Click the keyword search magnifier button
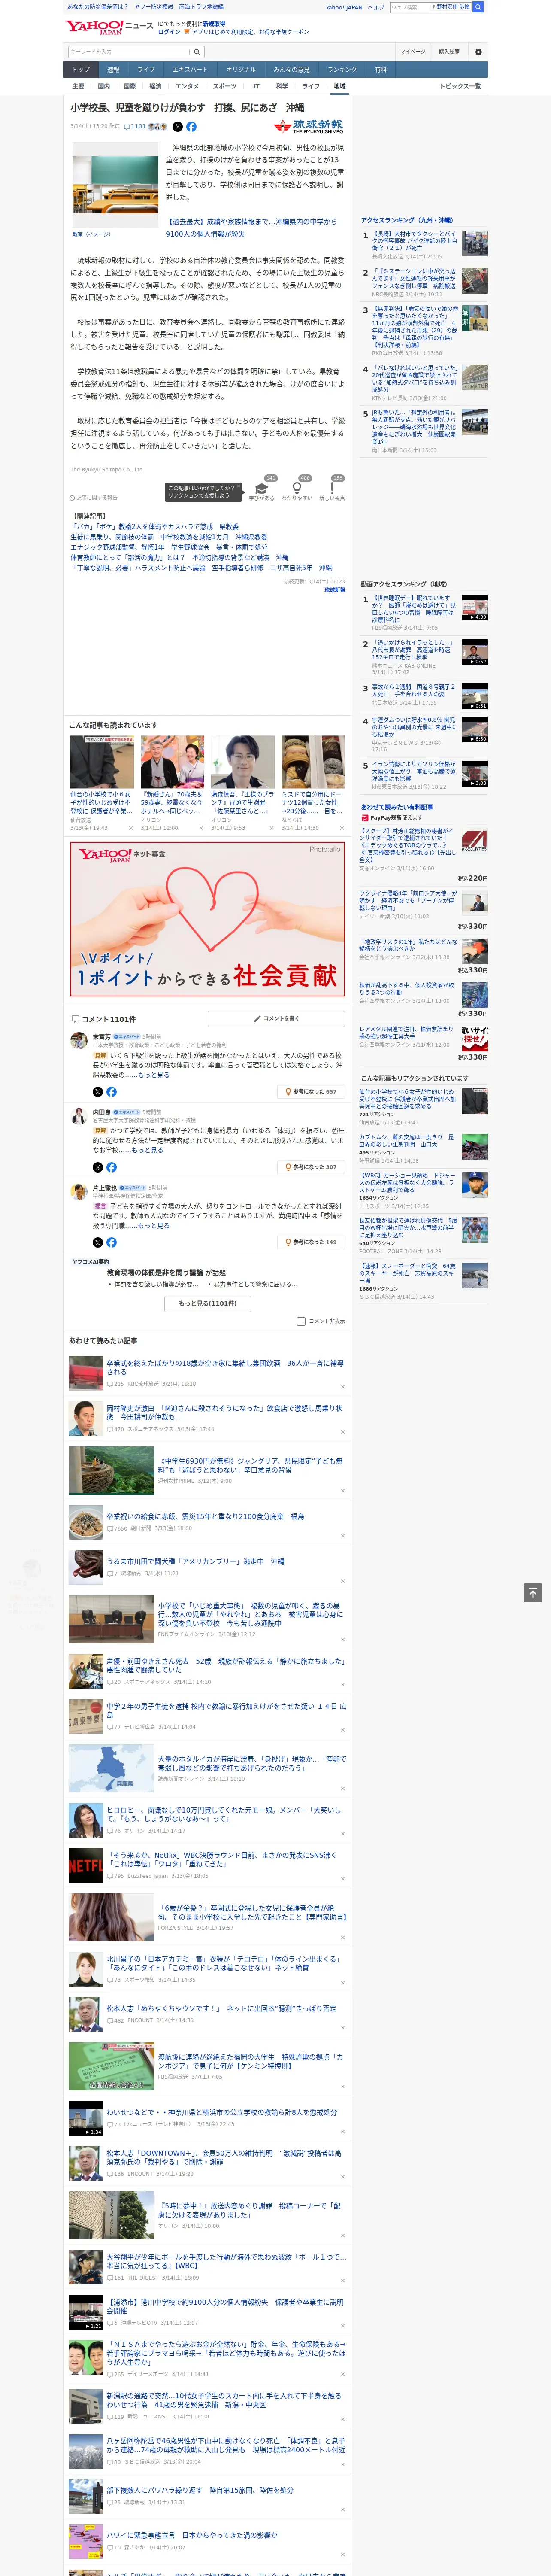The height and width of the screenshot is (2576, 551). pyautogui.click(x=197, y=52)
